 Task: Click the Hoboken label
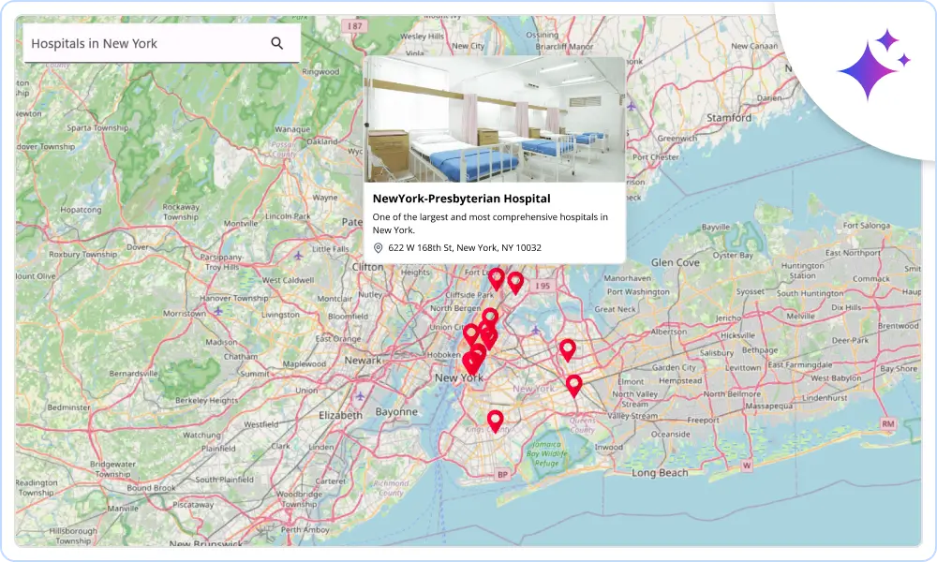[x=443, y=354]
